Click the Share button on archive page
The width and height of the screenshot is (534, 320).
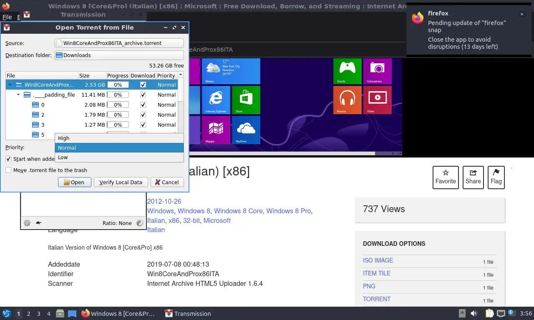coord(473,177)
